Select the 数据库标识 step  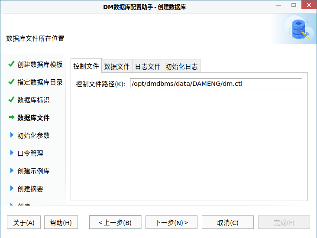point(33,100)
